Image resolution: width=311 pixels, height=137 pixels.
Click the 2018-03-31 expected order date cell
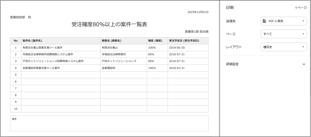[x=177, y=68]
